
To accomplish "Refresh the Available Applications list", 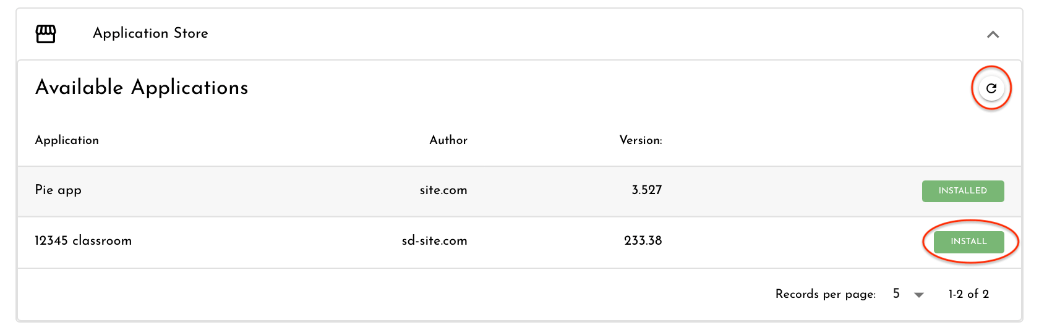I will tap(991, 88).
